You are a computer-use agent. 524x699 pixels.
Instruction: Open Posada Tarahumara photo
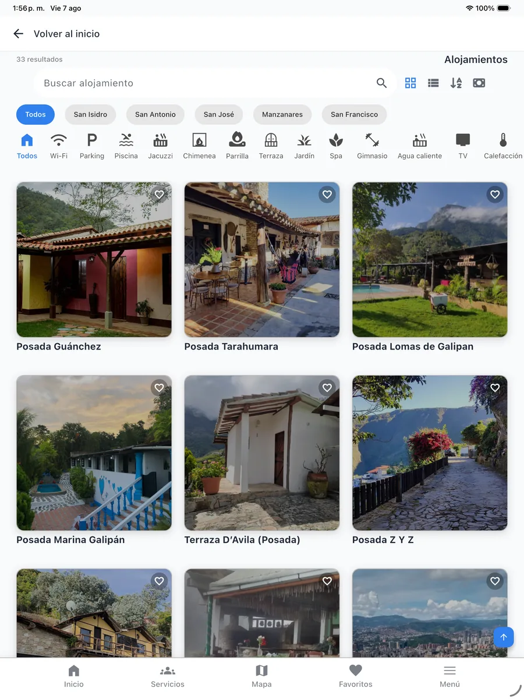click(262, 260)
